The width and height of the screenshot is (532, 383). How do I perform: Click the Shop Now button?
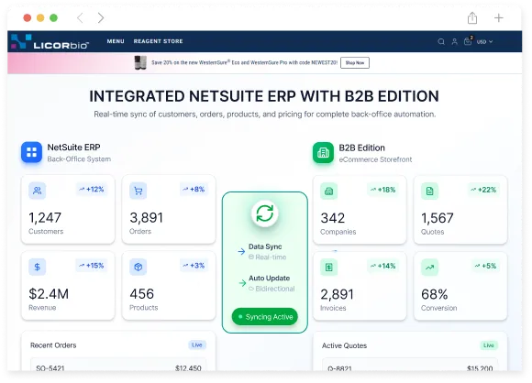point(355,62)
